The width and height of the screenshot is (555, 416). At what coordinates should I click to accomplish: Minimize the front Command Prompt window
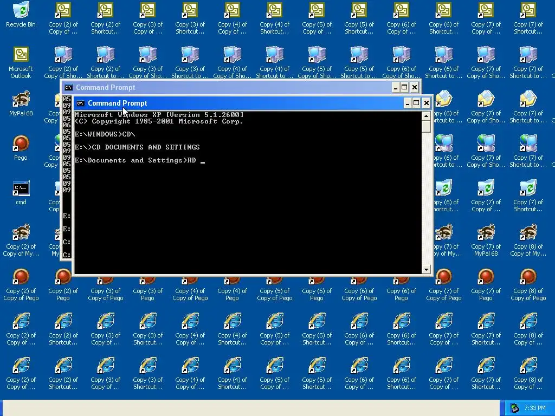[408, 103]
